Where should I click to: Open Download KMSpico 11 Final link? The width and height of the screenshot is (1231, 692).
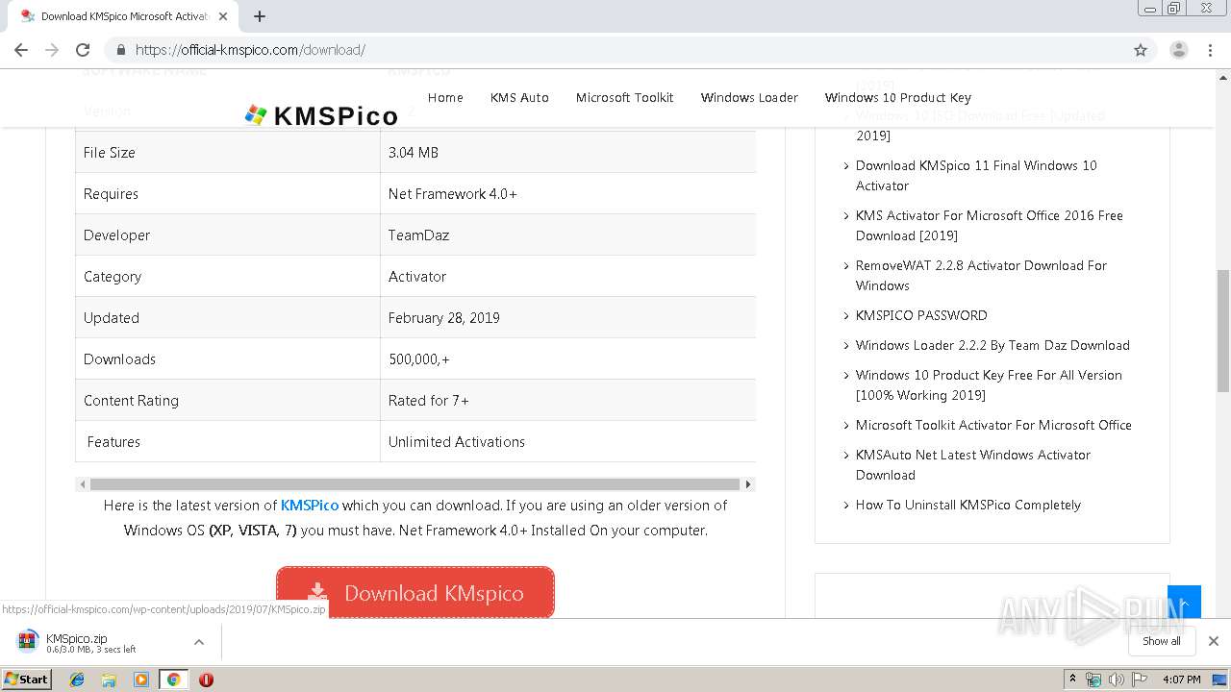(976, 175)
